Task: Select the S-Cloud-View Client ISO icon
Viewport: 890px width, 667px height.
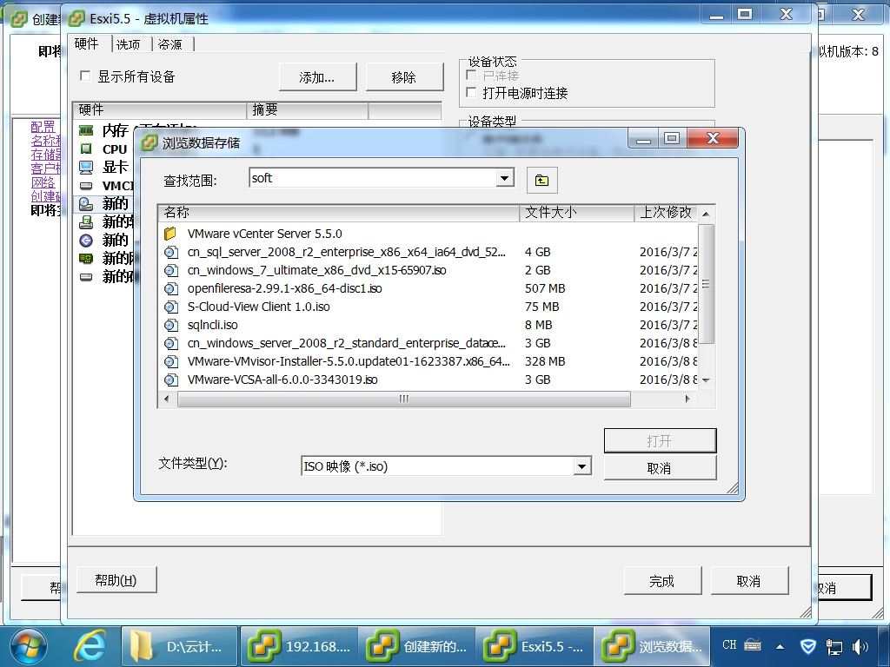Action: coord(171,307)
